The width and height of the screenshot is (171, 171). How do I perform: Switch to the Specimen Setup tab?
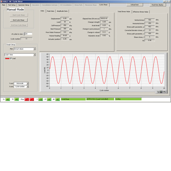tap(24, 5)
